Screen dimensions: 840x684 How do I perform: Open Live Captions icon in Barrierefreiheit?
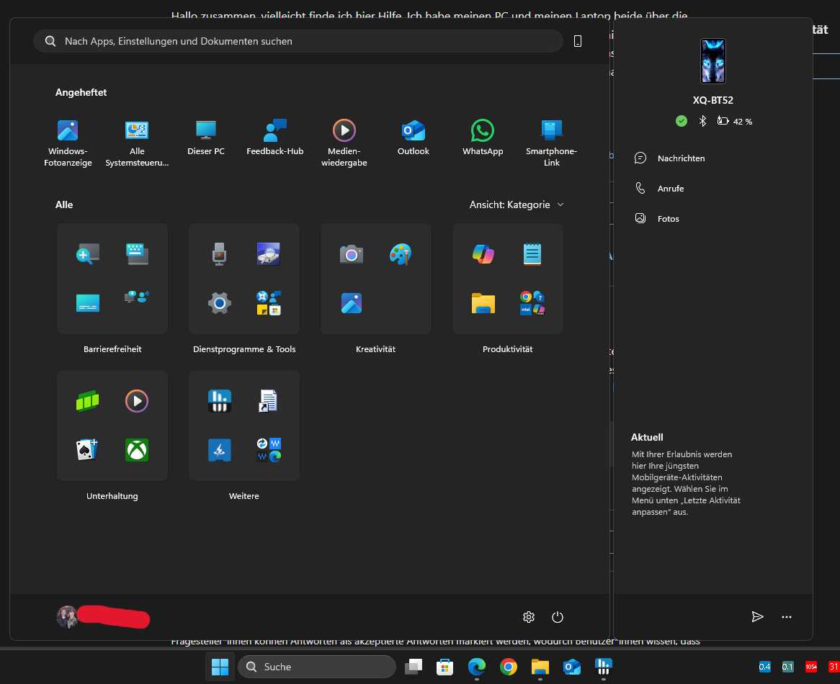pyautogui.click(x=88, y=303)
